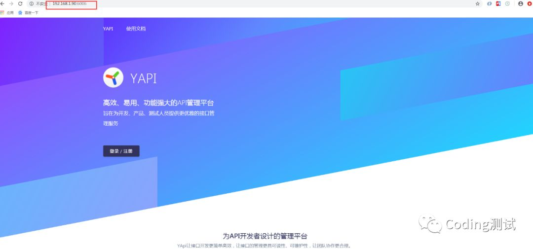
Task: Go back with the browser back arrow
Action: 2,4
